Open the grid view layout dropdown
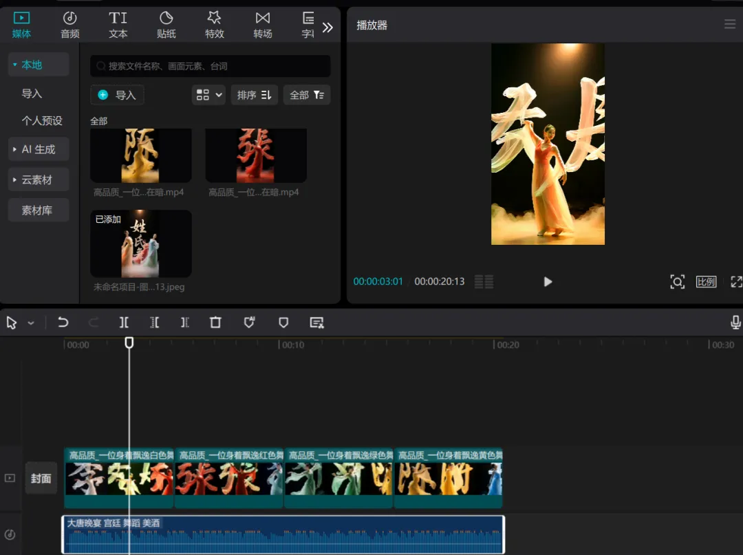The width and height of the screenshot is (743, 555). (x=209, y=95)
